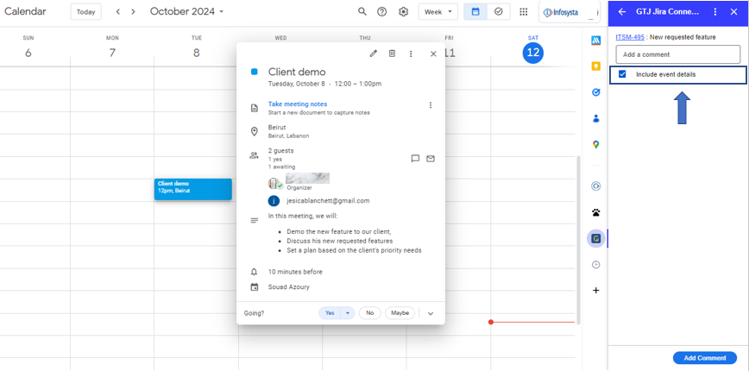Open event options three-dot menu
749x371 pixels.
[411, 53]
